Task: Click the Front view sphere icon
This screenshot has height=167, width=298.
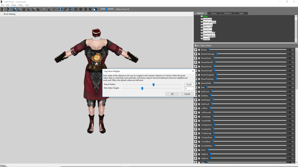Action: [76, 9]
